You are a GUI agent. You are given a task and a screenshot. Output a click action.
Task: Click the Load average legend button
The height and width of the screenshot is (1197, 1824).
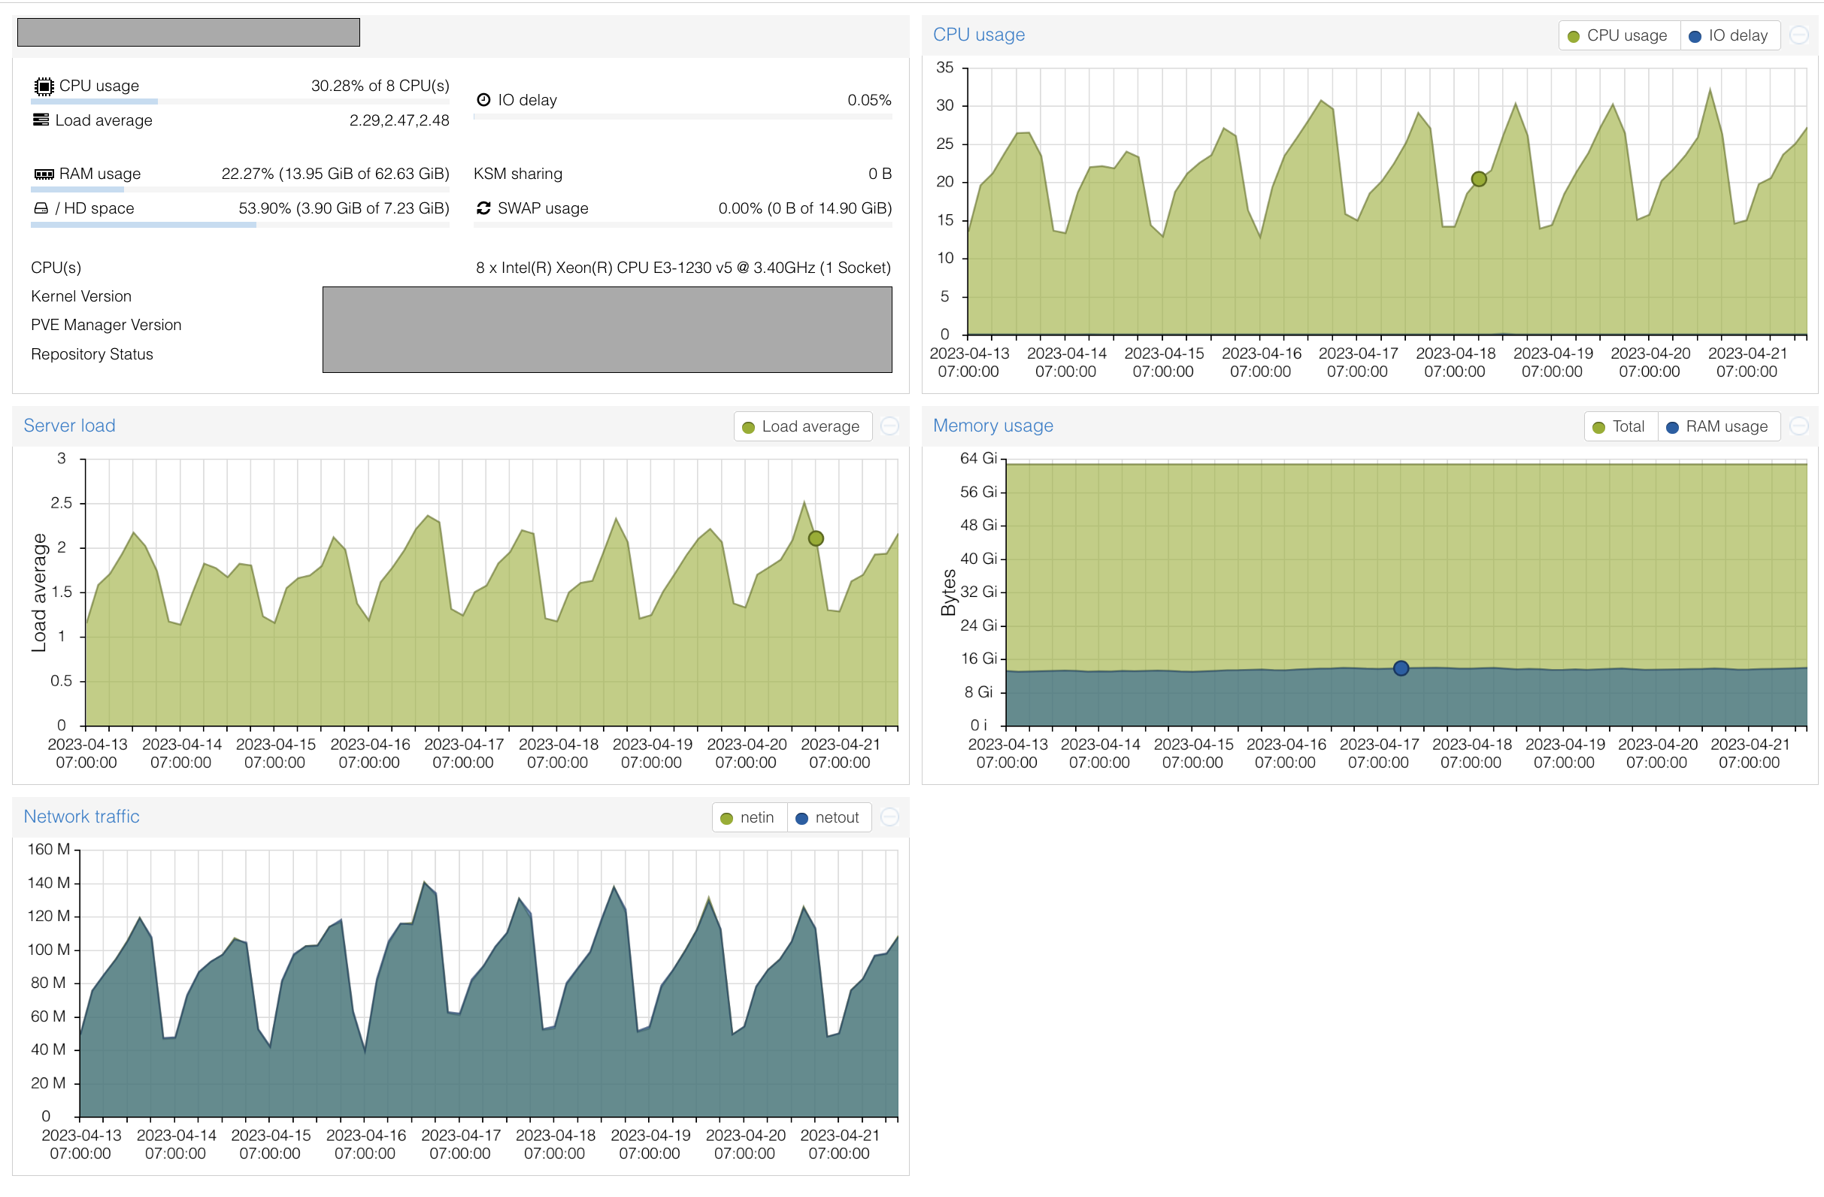pyautogui.click(x=801, y=426)
